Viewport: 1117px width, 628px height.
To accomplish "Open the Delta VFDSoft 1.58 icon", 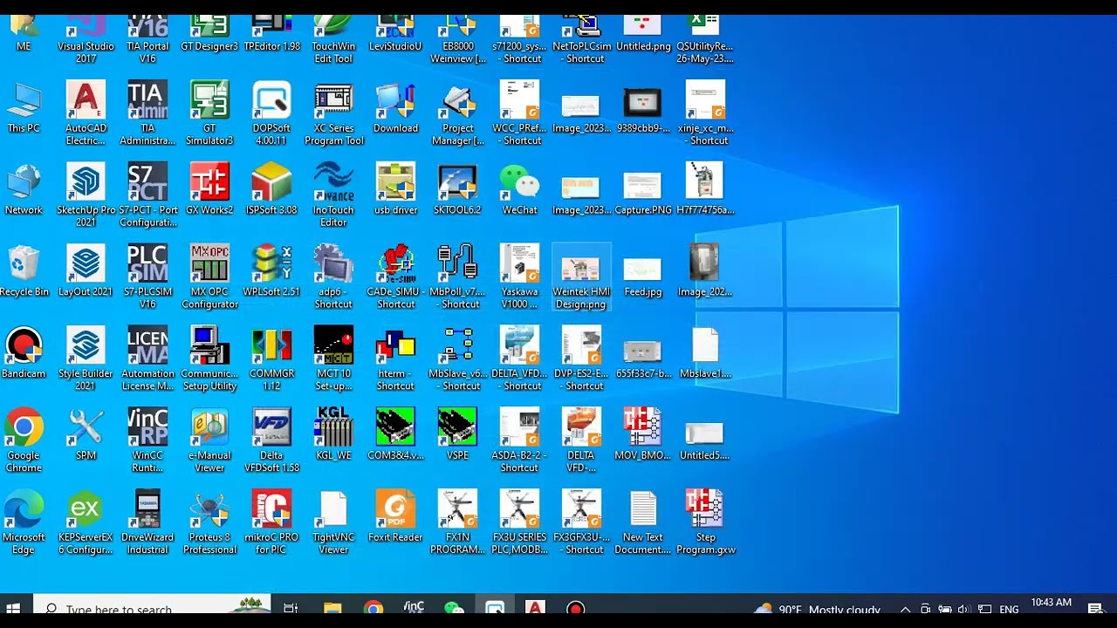I will (271, 440).
